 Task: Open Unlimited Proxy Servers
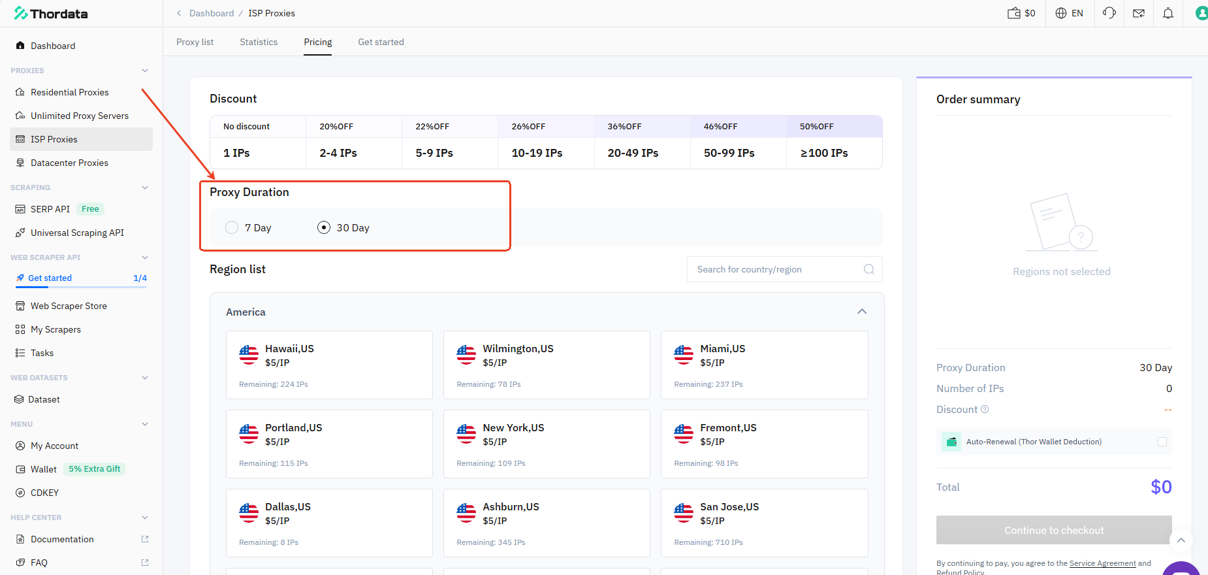pos(81,116)
